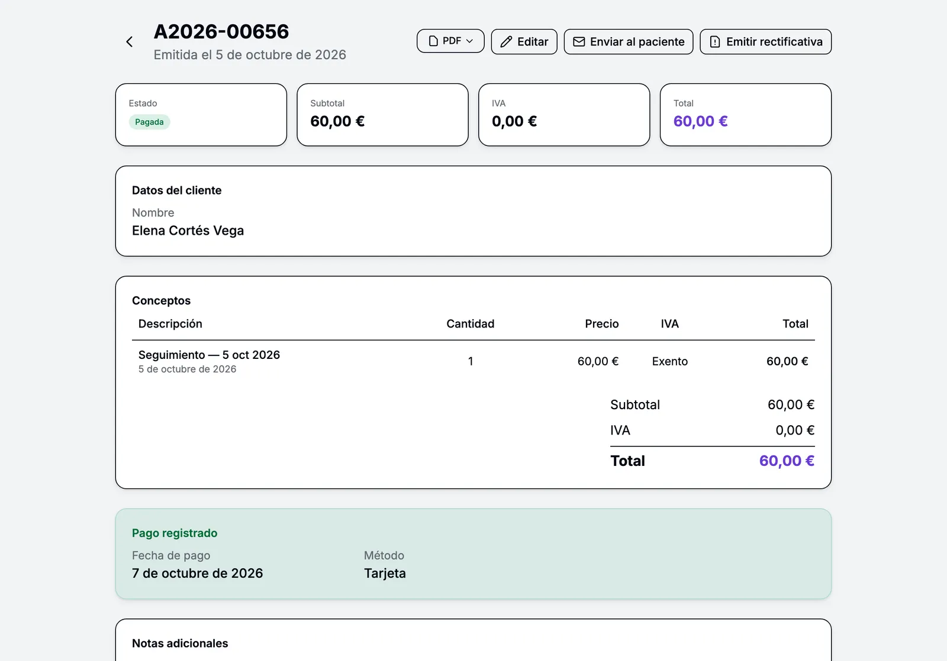
Task: Click the Exento IVA cell
Action: pyautogui.click(x=670, y=361)
